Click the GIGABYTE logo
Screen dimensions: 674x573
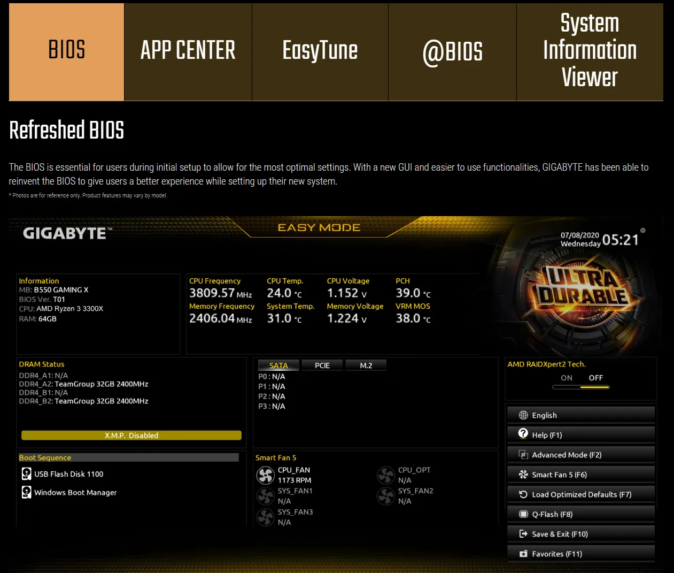68,233
